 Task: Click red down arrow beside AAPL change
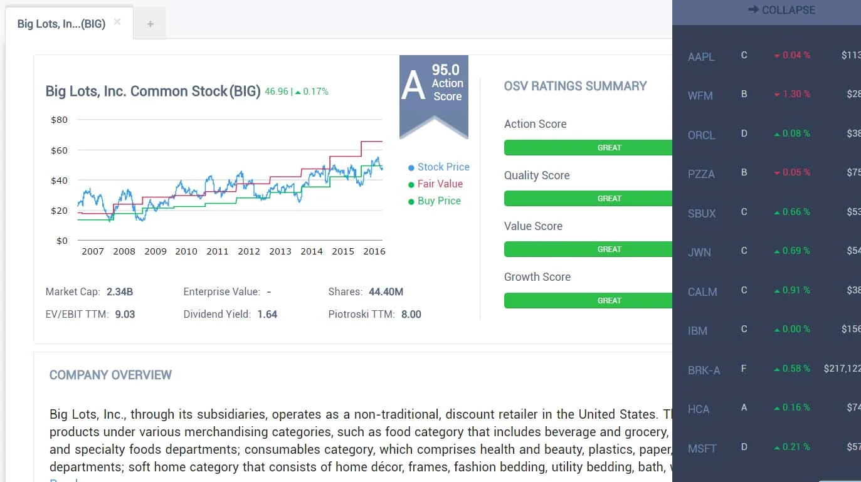777,56
